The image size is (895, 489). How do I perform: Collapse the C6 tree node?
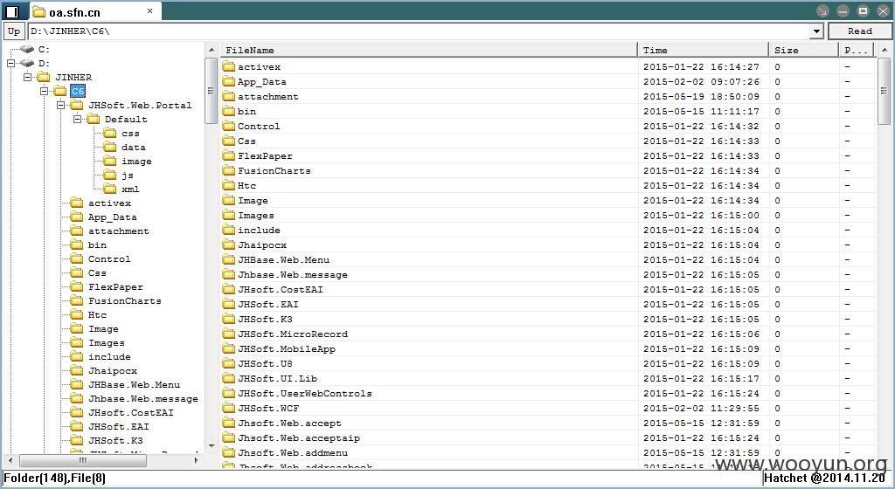coord(44,91)
